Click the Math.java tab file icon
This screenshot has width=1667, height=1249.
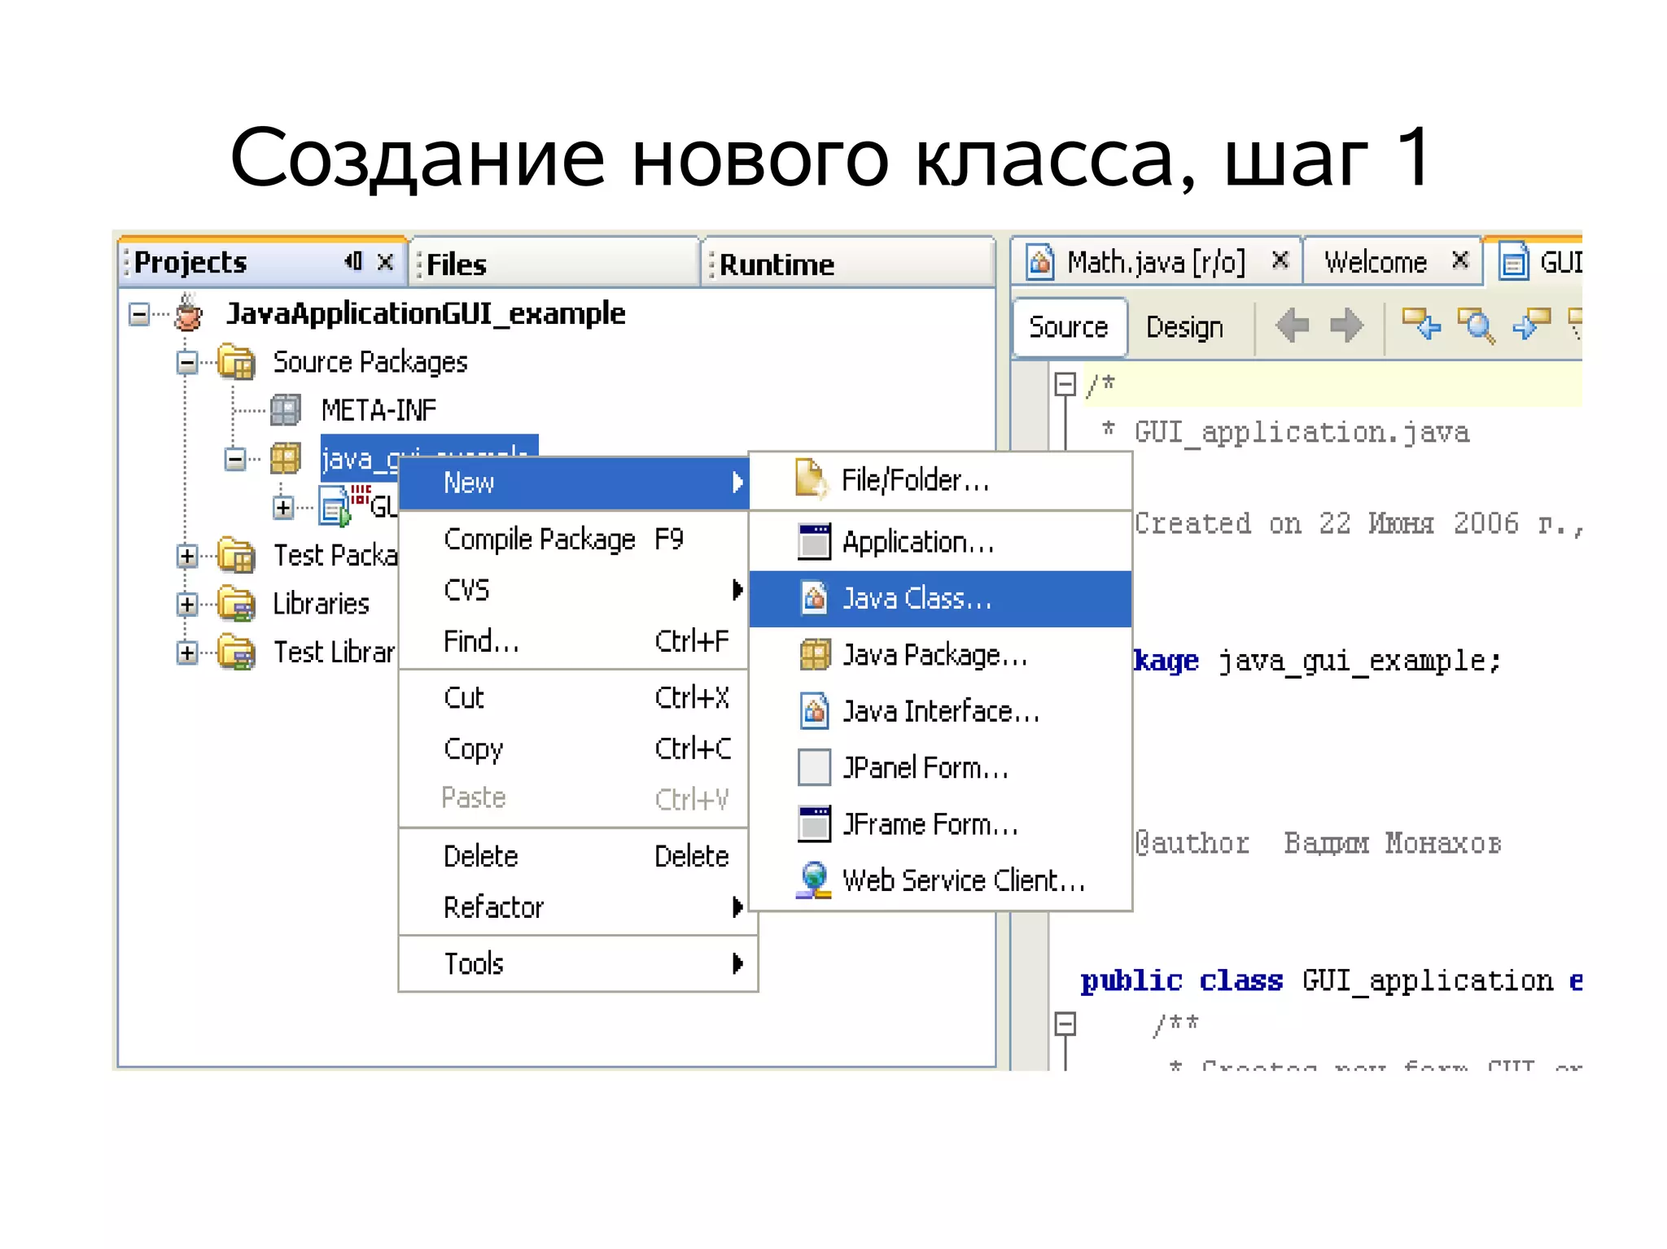click(1040, 262)
